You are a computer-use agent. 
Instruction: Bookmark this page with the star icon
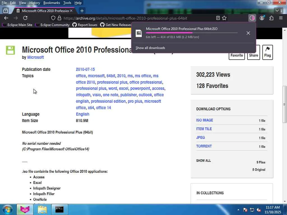[224, 18]
